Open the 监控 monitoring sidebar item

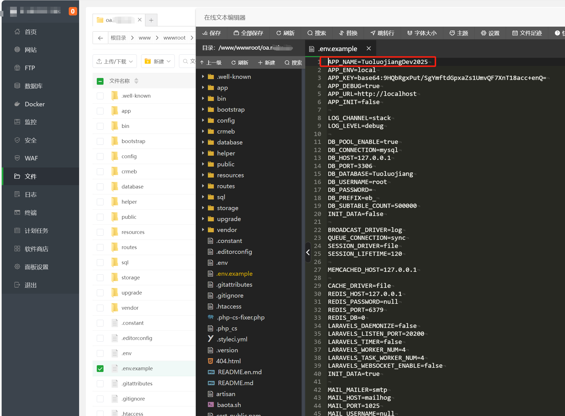point(31,122)
